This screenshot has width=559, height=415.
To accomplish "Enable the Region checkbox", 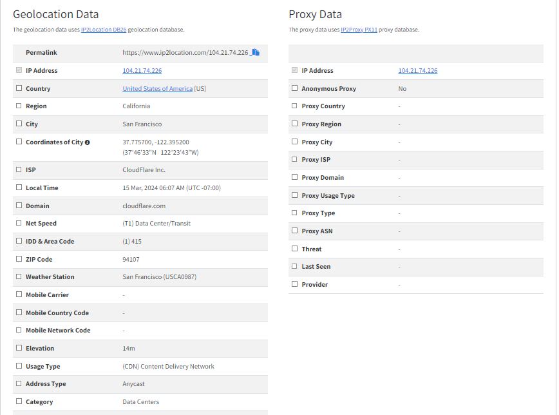I will [x=19, y=106].
